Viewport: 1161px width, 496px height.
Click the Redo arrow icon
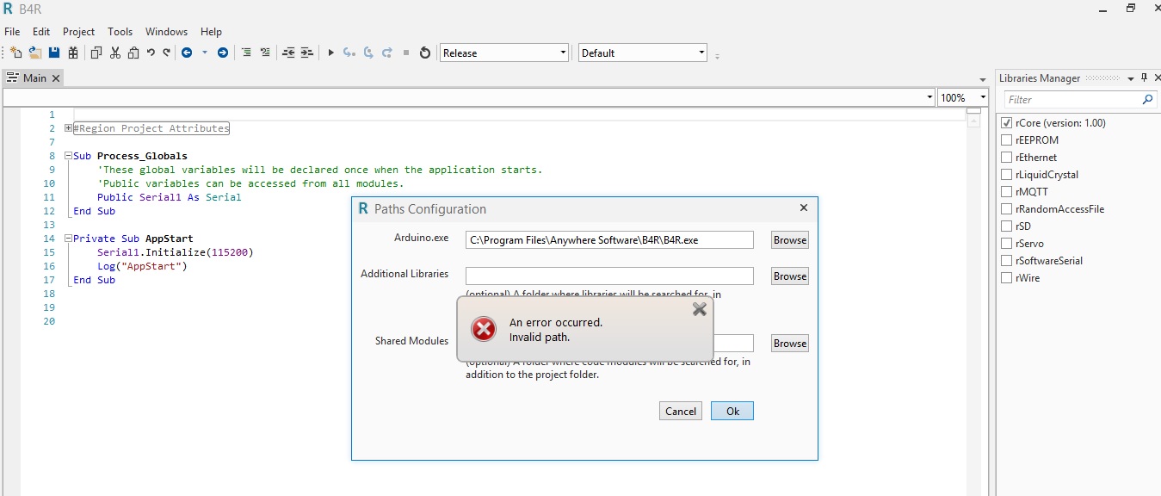coord(166,53)
